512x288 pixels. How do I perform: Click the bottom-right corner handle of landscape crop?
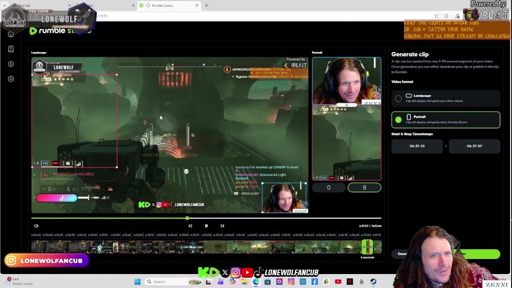pos(117,167)
